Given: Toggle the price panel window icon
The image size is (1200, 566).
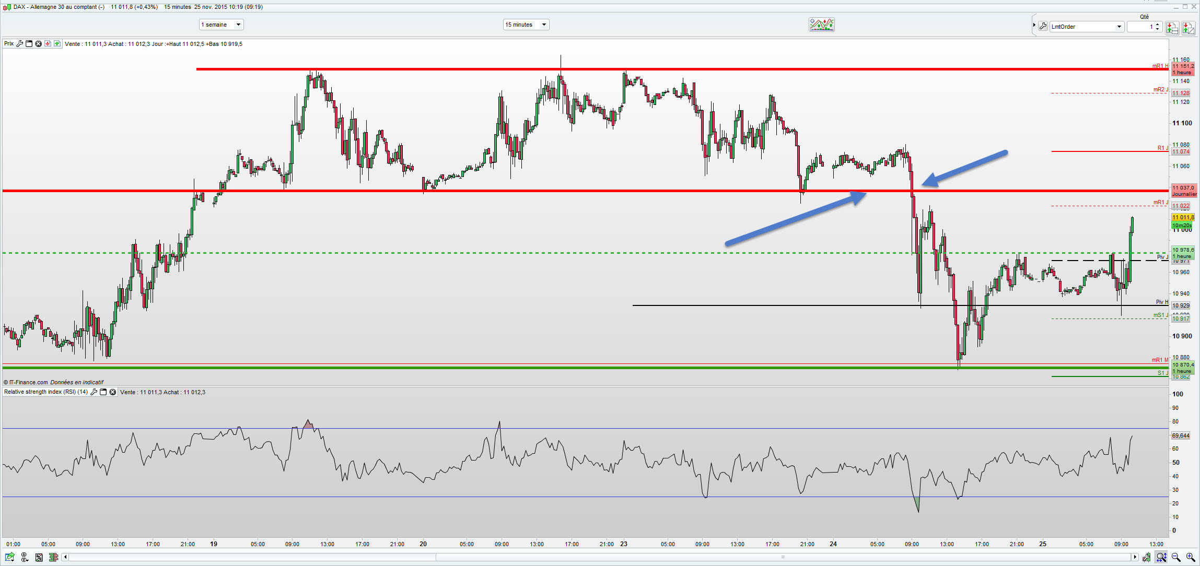Looking at the screenshot, I should point(29,44).
